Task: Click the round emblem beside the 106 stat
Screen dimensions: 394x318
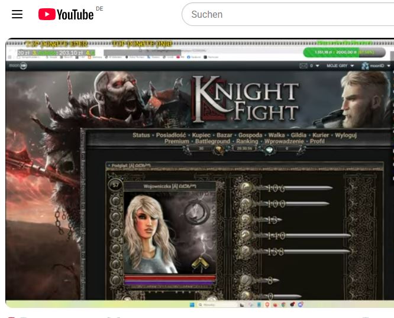Action: tap(246, 188)
